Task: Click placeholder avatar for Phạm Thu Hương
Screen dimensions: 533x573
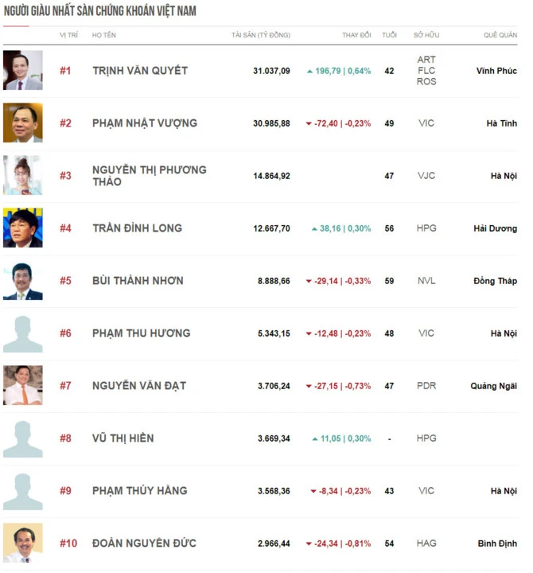Action: point(22,333)
